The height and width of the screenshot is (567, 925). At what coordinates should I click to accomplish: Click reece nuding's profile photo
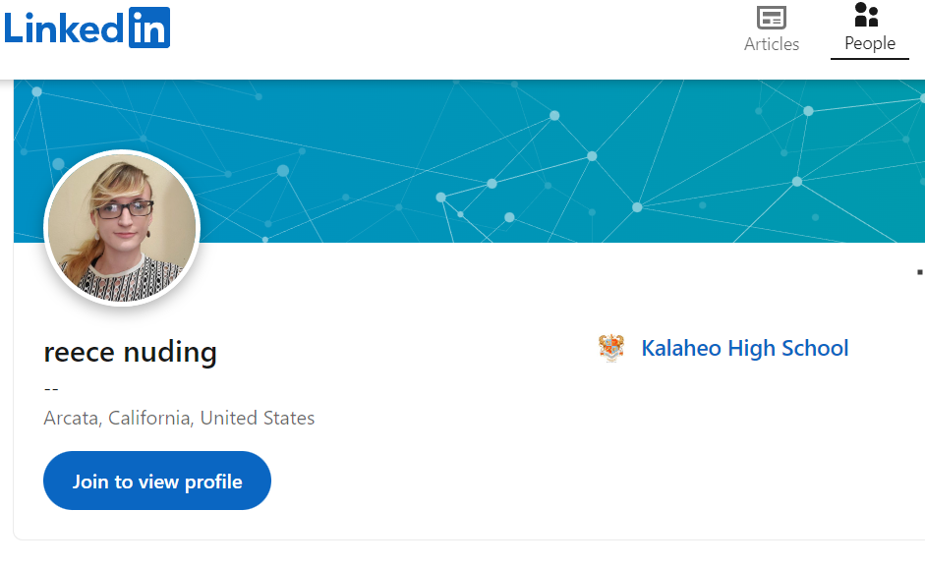[122, 228]
